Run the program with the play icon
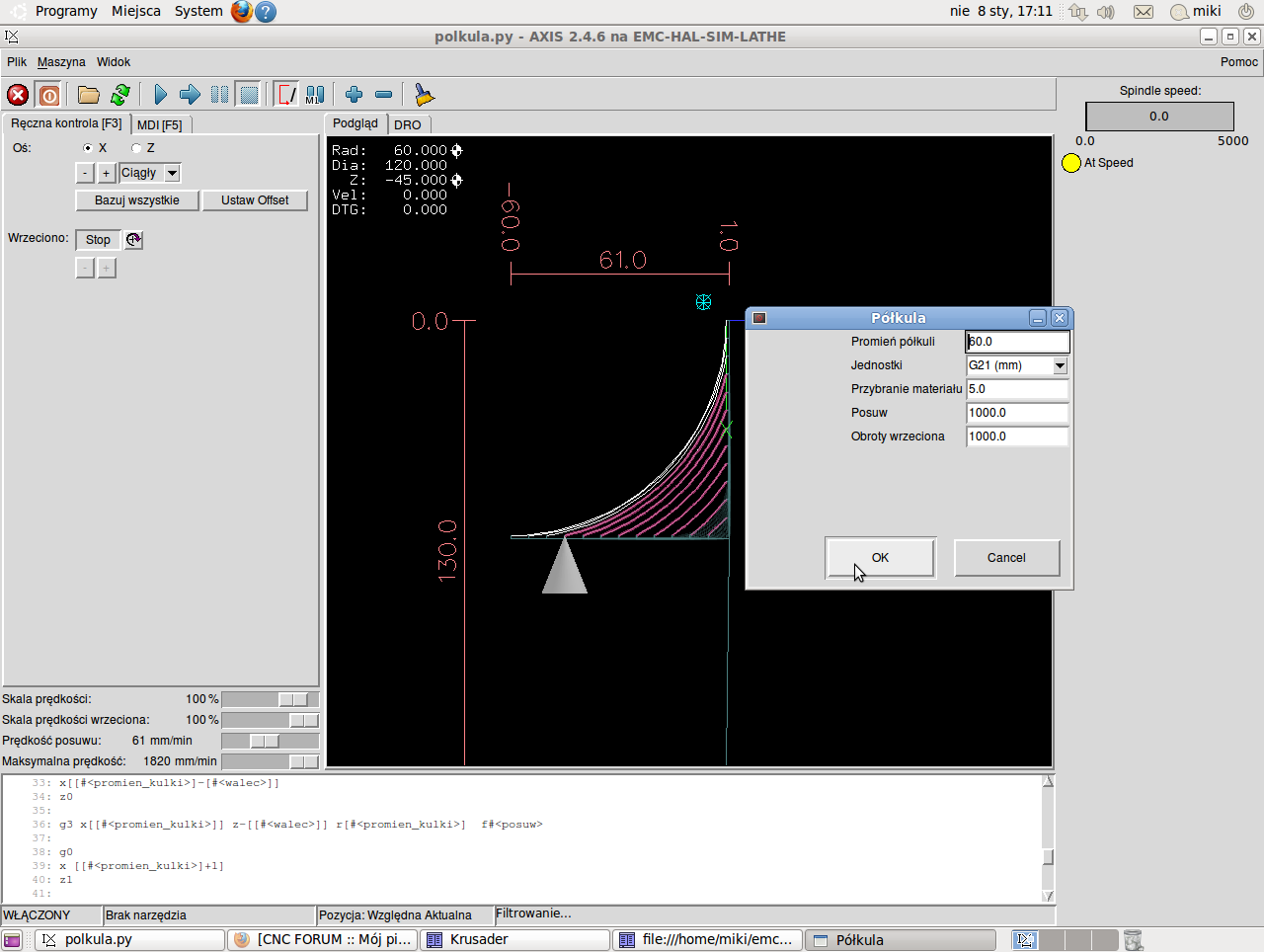This screenshot has height=952, width=1264. click(x=161, y=95)
